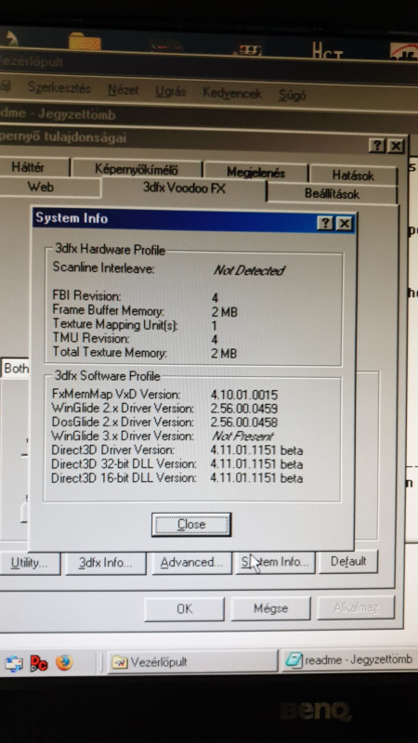The image size is (418, 743).
Task: Confirm with the OK button
Action: click(184, 608)
